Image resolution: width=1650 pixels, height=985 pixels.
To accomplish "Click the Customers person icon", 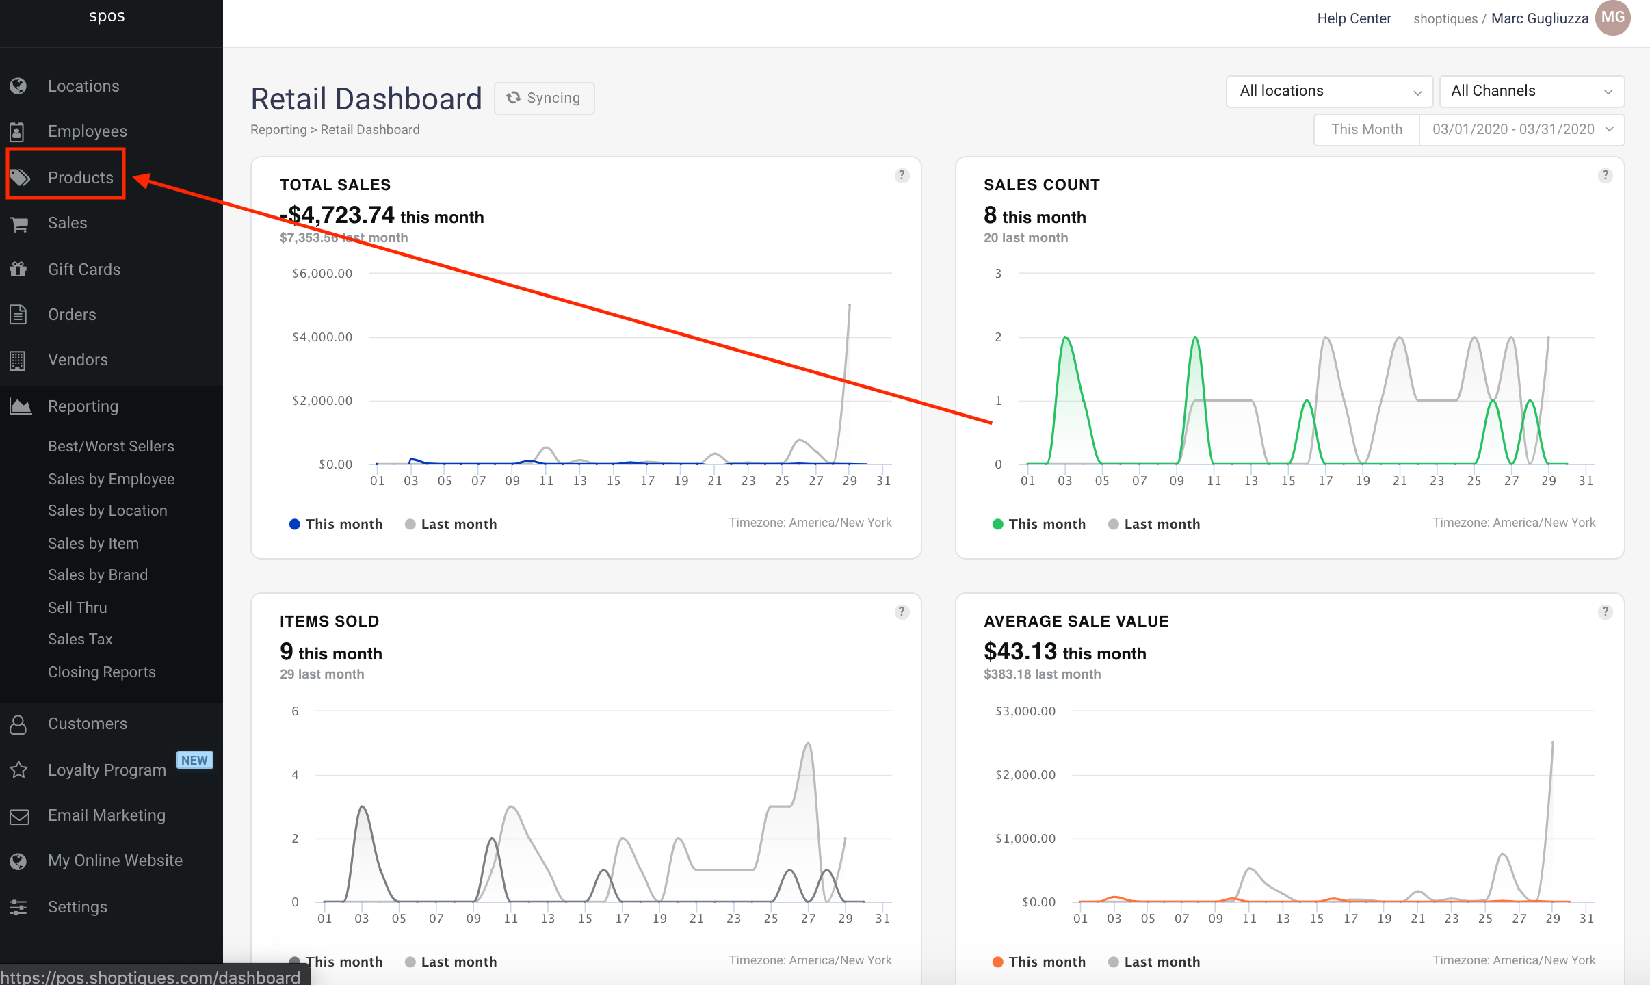I will [18, 724].
